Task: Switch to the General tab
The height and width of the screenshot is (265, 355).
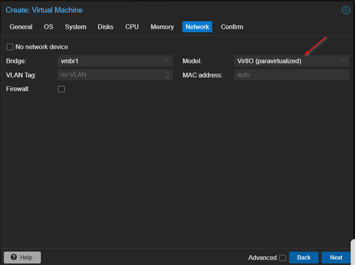Action: (21, 27)
